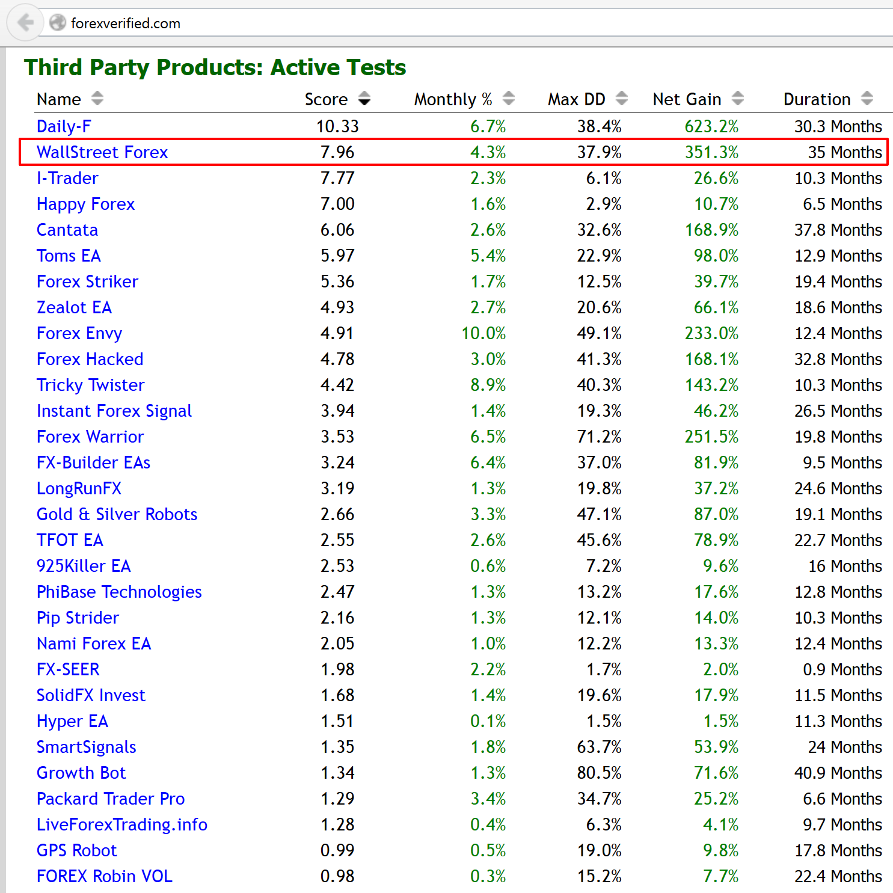The width and height of the screenshot is (893, 893).
Task: Open the Zealot EA link
Action: [74, 307]
